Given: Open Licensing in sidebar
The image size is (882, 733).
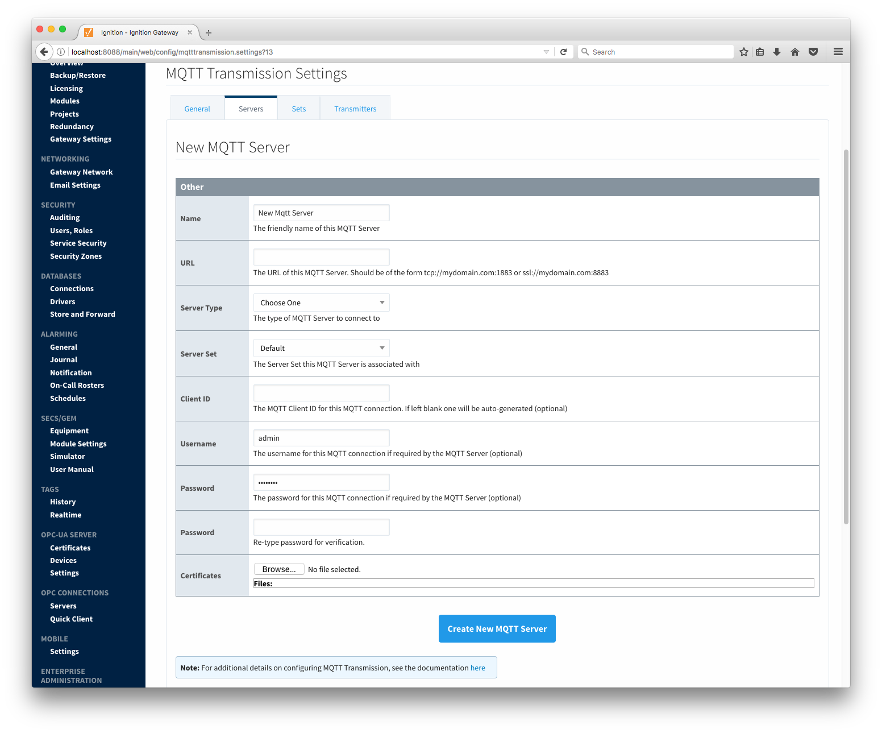Looking at the screenshot, I should pos(66,88).
